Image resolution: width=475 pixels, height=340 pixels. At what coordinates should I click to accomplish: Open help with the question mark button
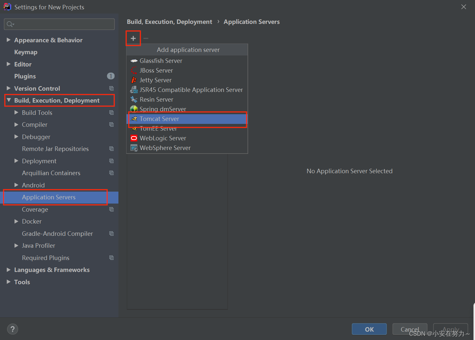[13, 329]
